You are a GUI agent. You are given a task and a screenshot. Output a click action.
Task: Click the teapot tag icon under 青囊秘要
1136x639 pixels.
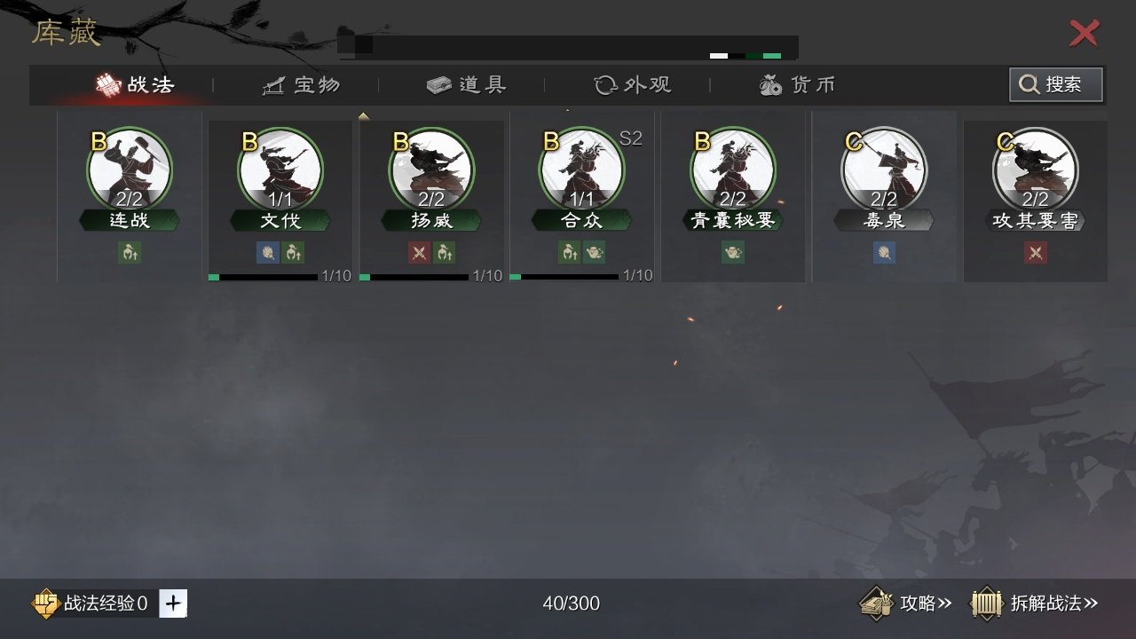pyautogui.click(x=733, y=253)
